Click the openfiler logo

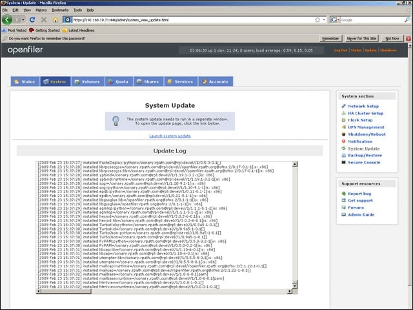click(25, 50)
